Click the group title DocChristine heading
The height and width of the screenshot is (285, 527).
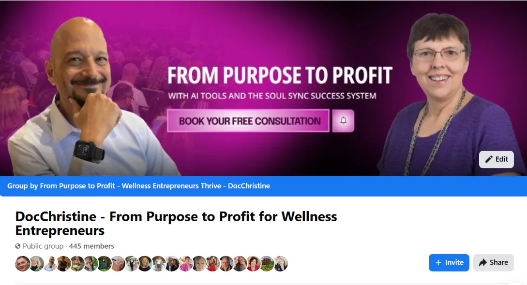[176, 223]
